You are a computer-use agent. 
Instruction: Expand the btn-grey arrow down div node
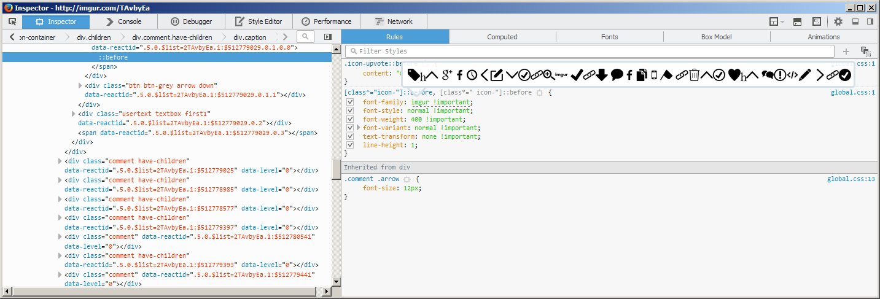pos(80,85)
